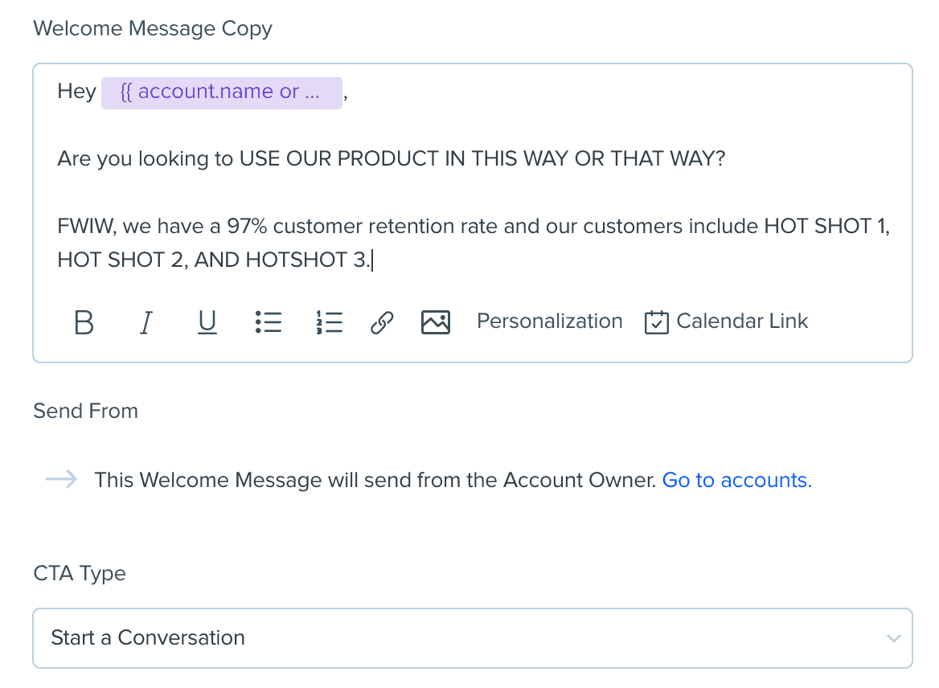Insert a bulleted list
Screen dimensions: 939x688
coord(269,322)
